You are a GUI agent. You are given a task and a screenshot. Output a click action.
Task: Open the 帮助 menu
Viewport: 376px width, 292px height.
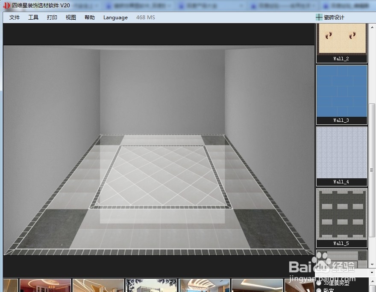pos(90,17)
